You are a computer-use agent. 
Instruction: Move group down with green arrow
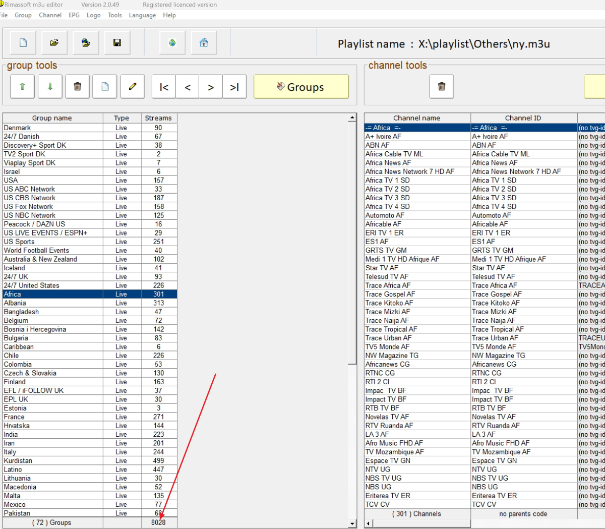tap(50, 87)
